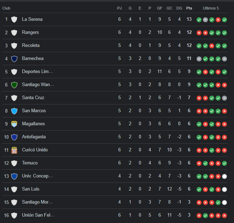Click the Ultimos 5 column header
The width and height of the screenshot is (234, 223).
(x=211, y=8)
